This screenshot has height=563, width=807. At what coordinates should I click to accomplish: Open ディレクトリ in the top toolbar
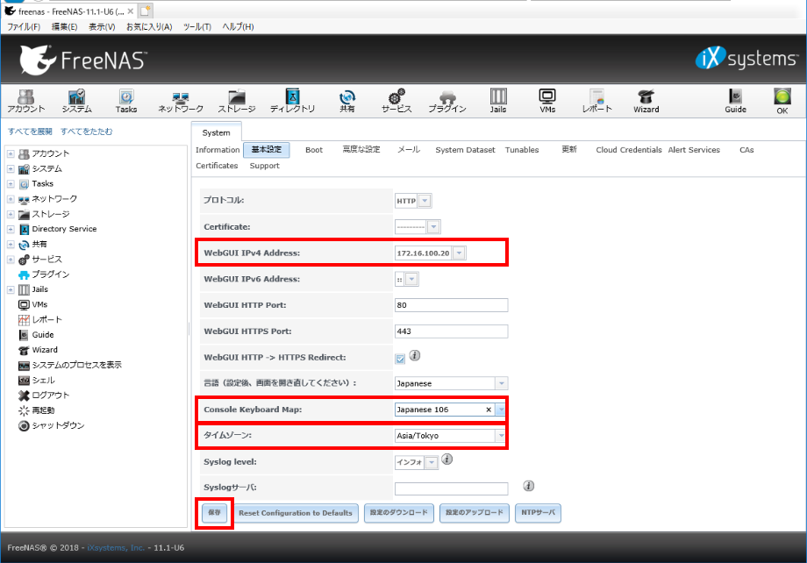[x=292, y=101]
